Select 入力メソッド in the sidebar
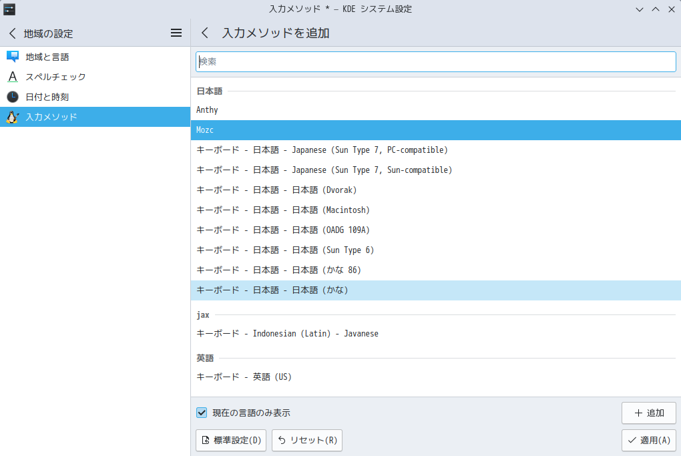This screenshot has width=681, height=456. pyautogui.click(x=95, y=117)
